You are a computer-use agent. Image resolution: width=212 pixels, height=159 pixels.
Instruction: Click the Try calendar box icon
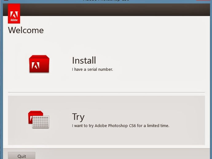38,119
